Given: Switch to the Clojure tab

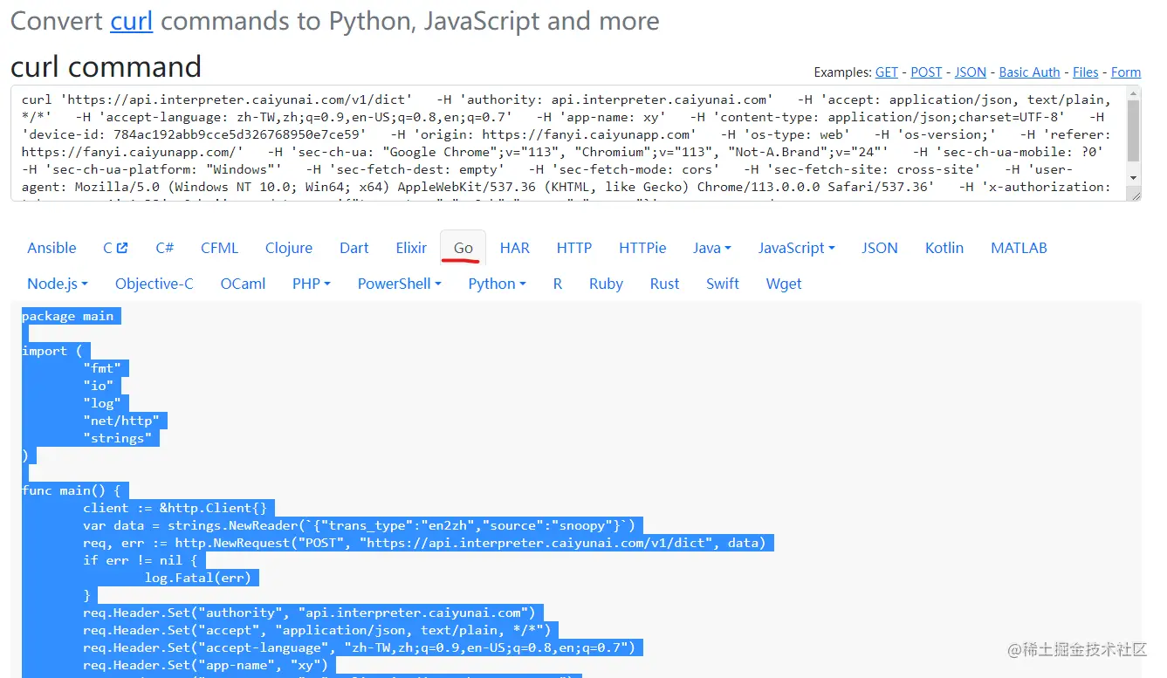Looking at the screenshot, I should (x=289, y=248).
